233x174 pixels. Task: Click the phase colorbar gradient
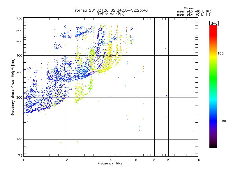213,87
